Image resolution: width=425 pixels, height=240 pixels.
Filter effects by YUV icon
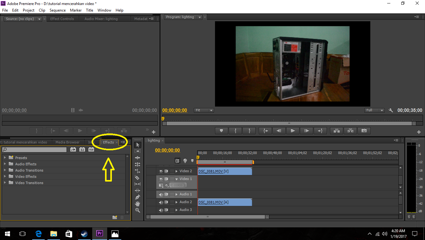[x=91, y=150]
